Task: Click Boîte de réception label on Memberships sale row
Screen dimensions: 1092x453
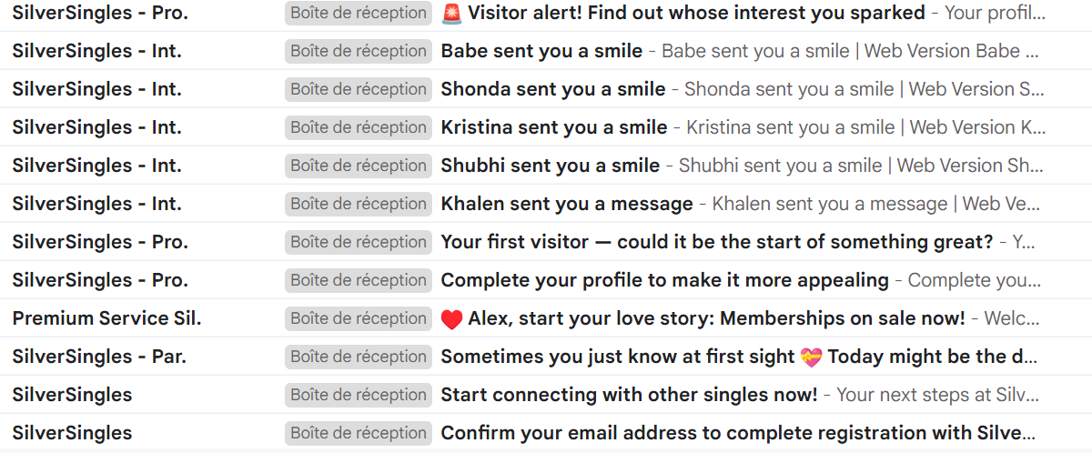Action: coord(359,318)
